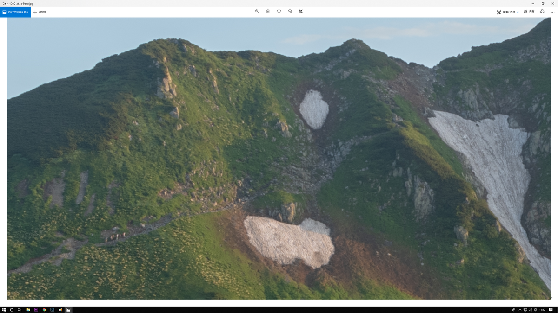Viewport: 558px width, 313px height.
Task: Click the Photos app taskbar icon
Action: 68,309
